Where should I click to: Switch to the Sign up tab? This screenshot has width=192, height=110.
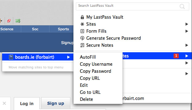coord(56,103)
